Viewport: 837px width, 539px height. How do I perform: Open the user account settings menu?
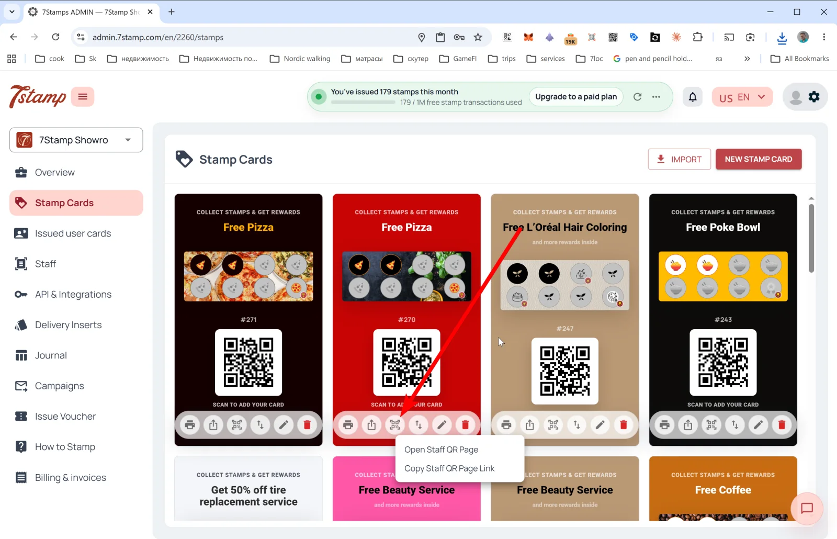point(805,97)
